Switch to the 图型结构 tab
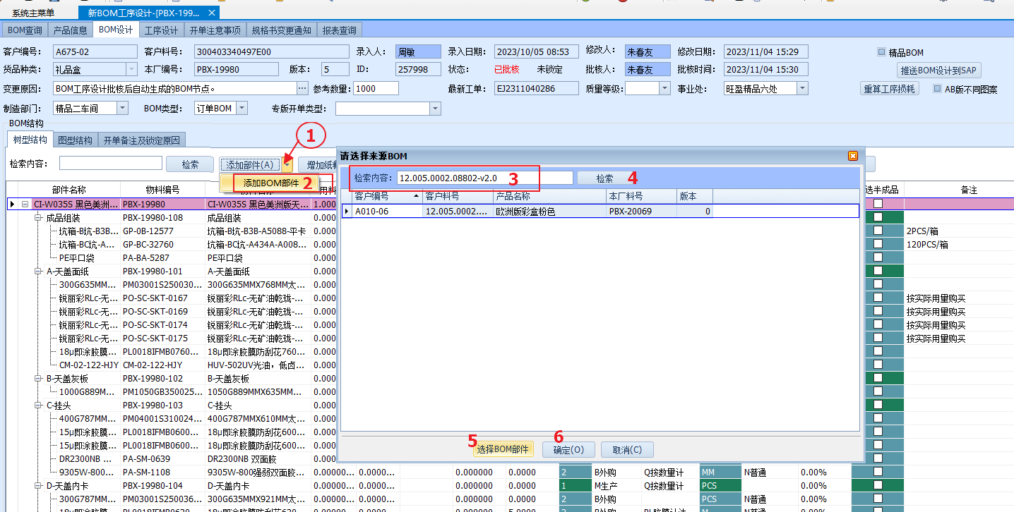The width and height of the screenshot is (1014, 512). coord(76,140)
